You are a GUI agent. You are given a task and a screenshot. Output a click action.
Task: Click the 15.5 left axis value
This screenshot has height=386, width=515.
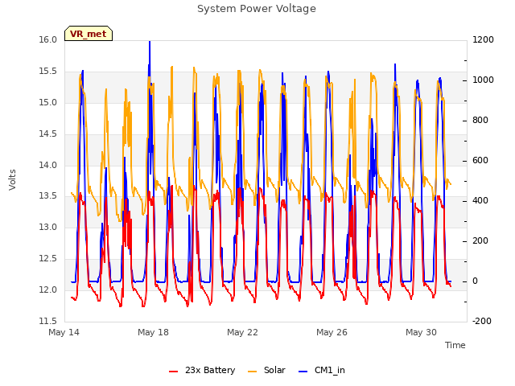pos(48,72)
